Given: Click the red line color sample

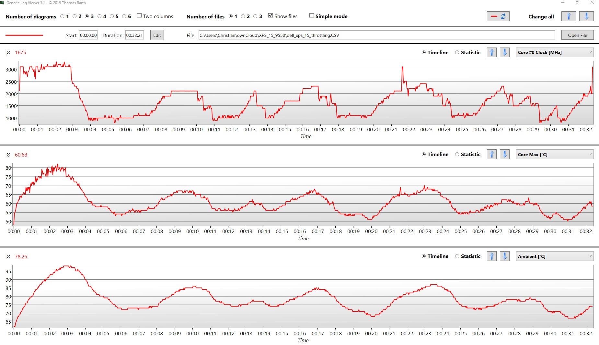Looking at the screenshot, I should tap(24, 35).
